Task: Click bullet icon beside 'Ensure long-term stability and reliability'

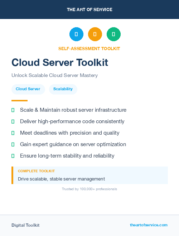Action: (x=13, y=156)
